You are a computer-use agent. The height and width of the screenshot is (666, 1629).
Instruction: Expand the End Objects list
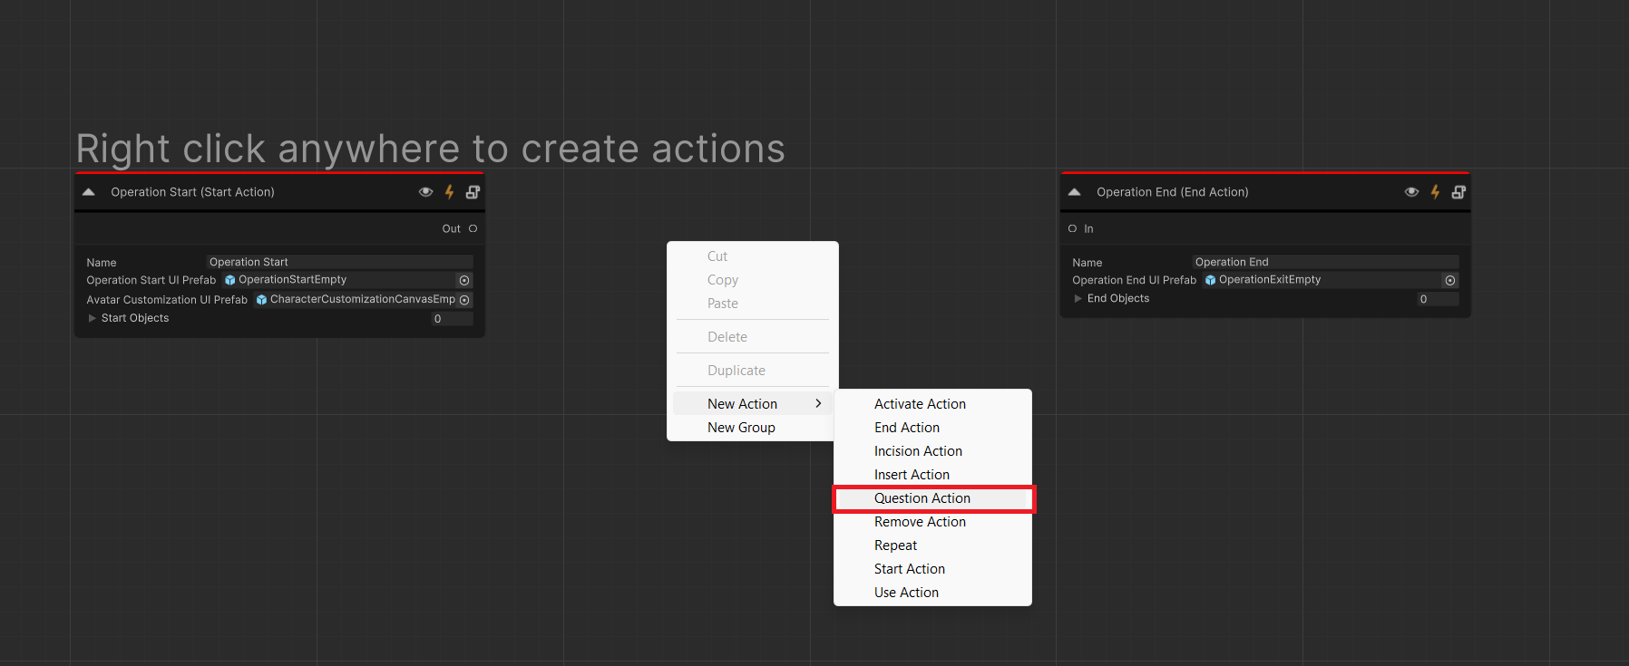(1078, 299)
